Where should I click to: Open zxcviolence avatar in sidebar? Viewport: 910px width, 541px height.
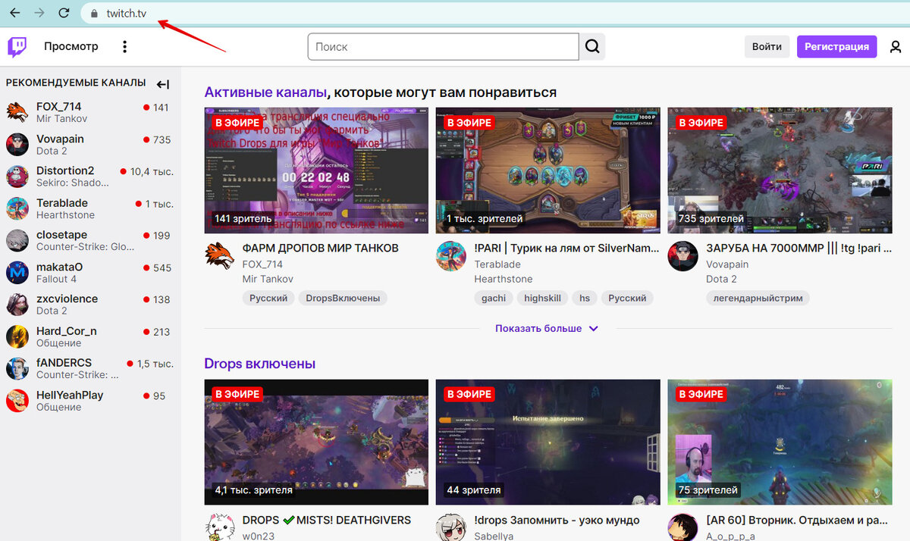[x=17, y=305]
